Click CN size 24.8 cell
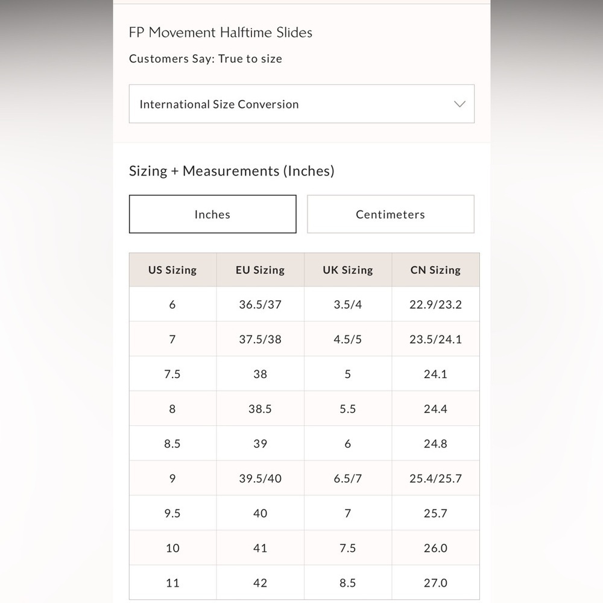603x603 pixels. tap(435, 444)
